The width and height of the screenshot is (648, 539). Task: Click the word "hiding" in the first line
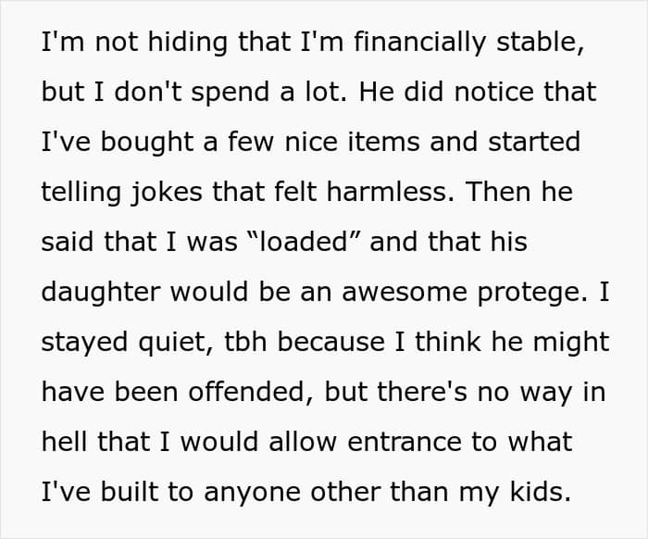[x=157, y=43]
